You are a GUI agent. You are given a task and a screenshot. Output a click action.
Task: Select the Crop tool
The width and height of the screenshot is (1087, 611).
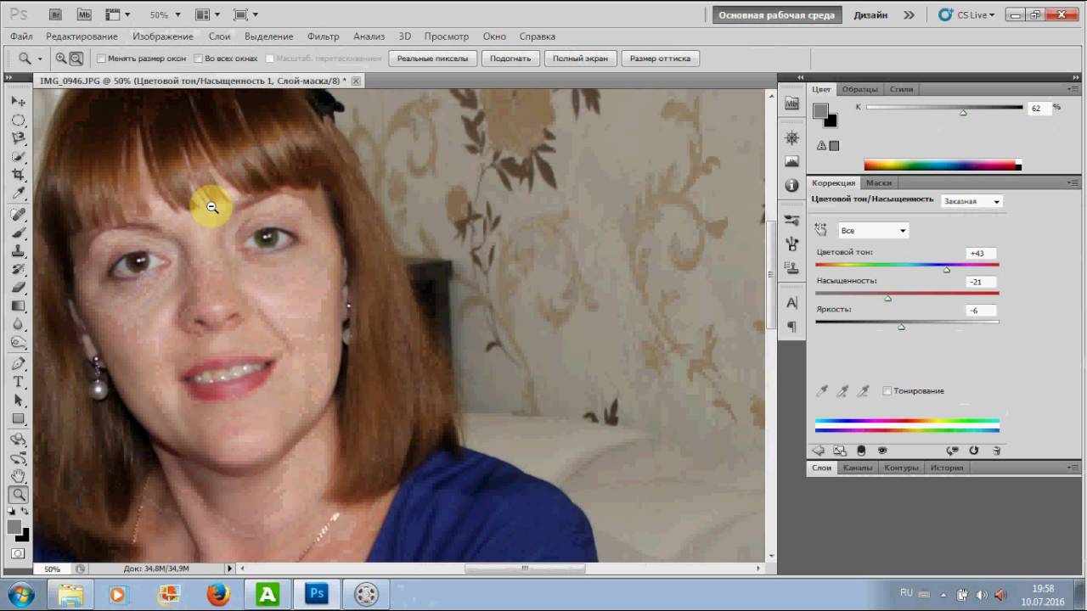(18, 175)
